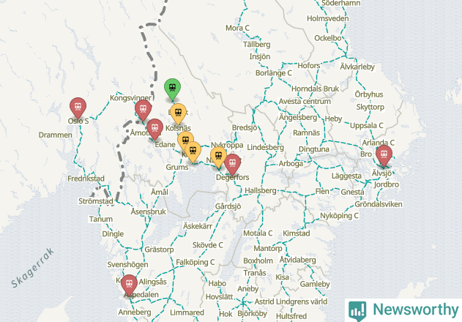Select the red marker at Oslo S

(78, 108)
